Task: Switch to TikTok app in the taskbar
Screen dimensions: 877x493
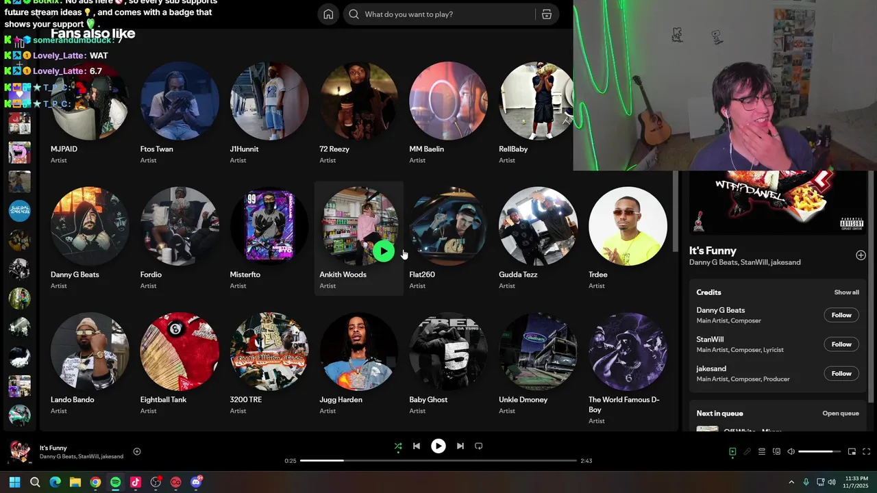Action: pos(136,482)
